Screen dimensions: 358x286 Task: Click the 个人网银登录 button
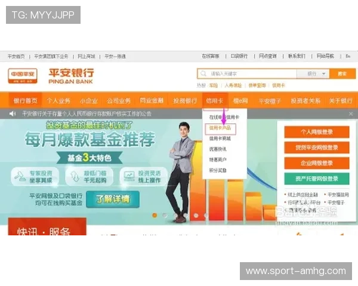pyautogui.click(x=317, y=132)
